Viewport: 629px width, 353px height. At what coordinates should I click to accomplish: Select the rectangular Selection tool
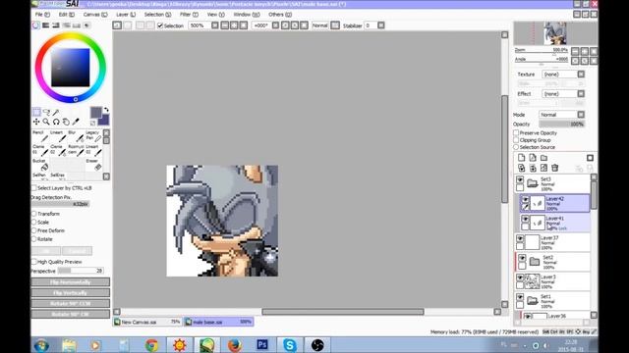pyautogui.click(x=36, y=113)
